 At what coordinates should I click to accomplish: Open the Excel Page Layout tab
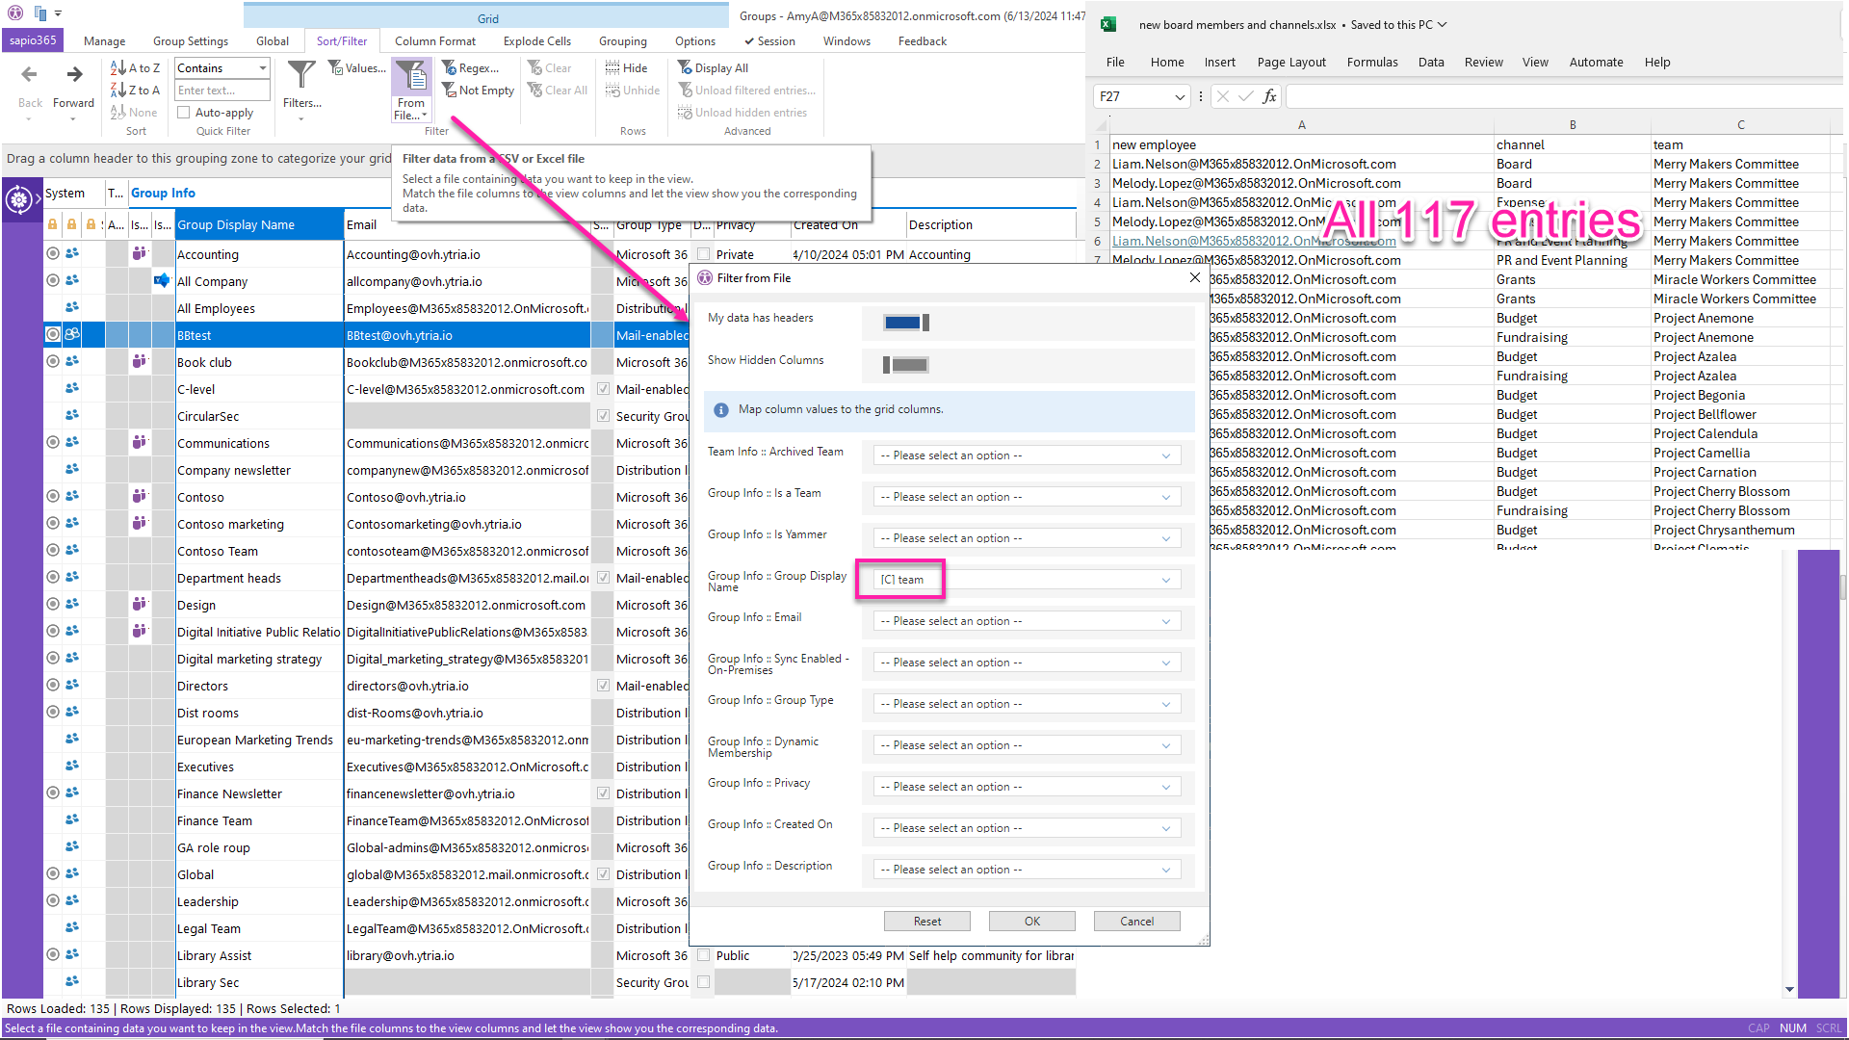1291,63
